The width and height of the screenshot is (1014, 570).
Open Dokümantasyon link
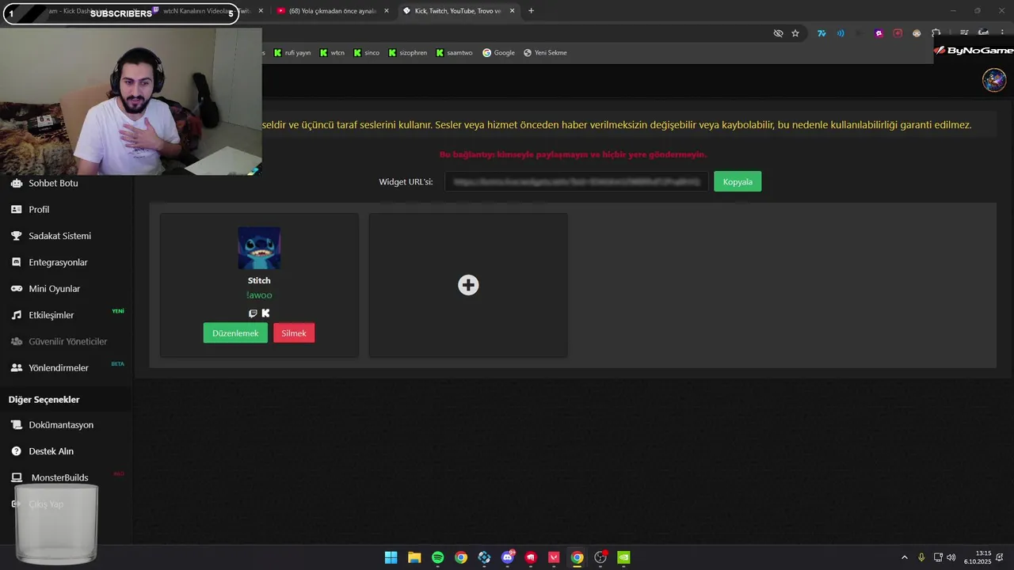[61, 425]
